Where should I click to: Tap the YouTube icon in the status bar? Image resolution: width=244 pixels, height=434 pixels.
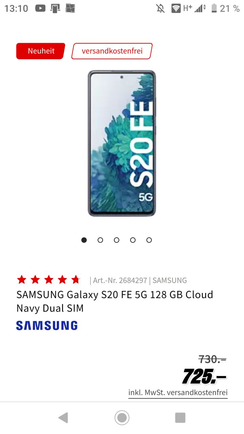[40, 8]
